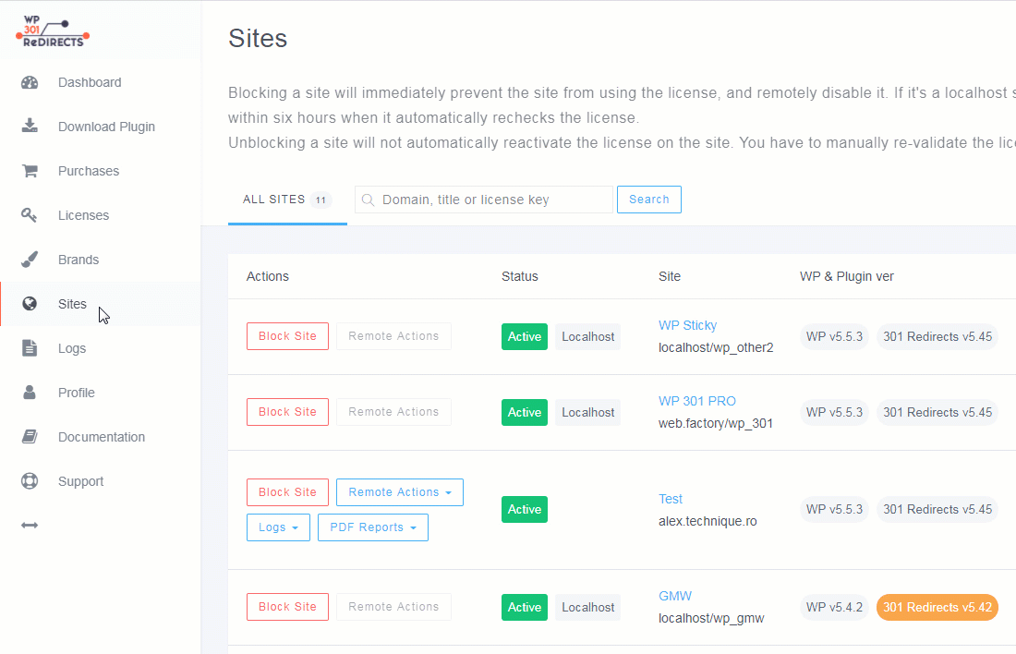Click the Status column header

[x=520, y=277]
